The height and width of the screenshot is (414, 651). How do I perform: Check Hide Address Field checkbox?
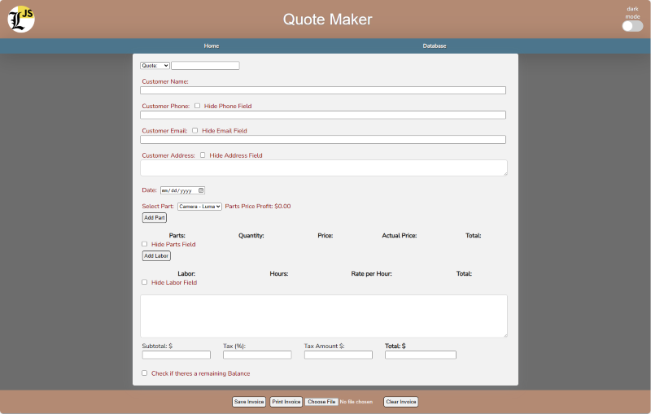point(203,155)
